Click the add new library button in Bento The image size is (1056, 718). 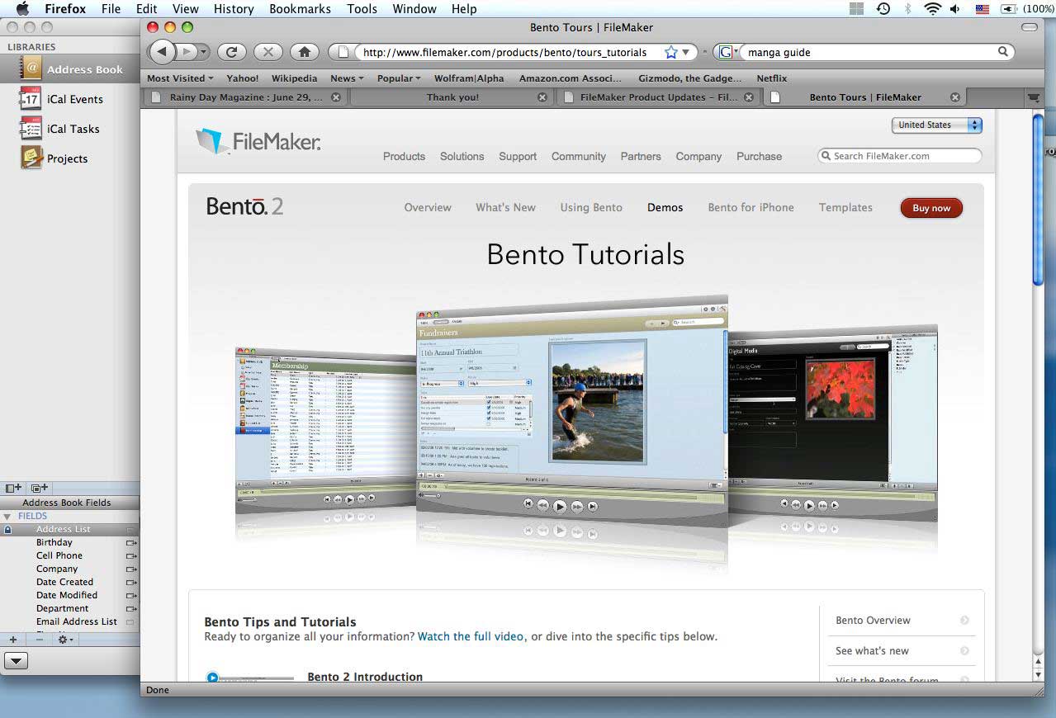tap(13, 489)
